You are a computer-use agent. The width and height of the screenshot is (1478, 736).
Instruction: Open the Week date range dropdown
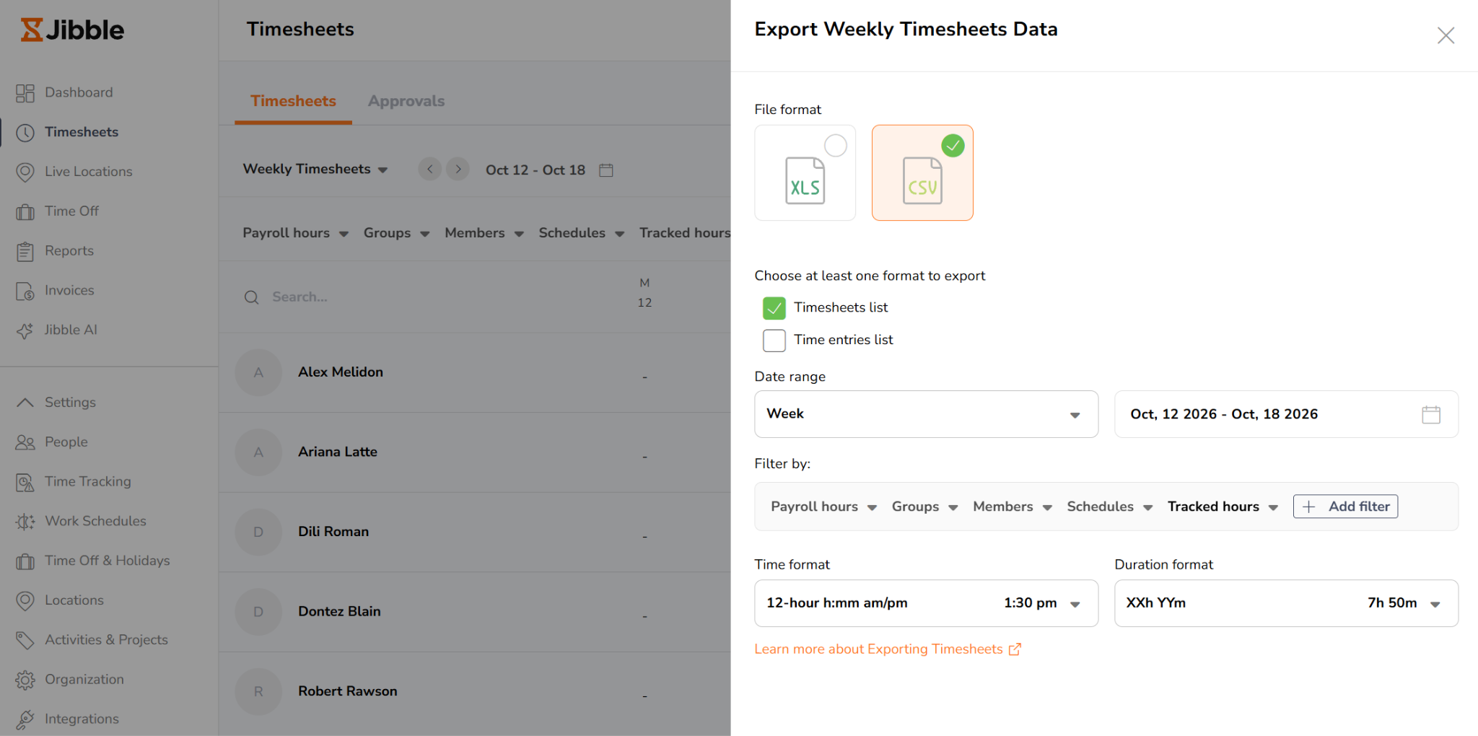(927, 414)
